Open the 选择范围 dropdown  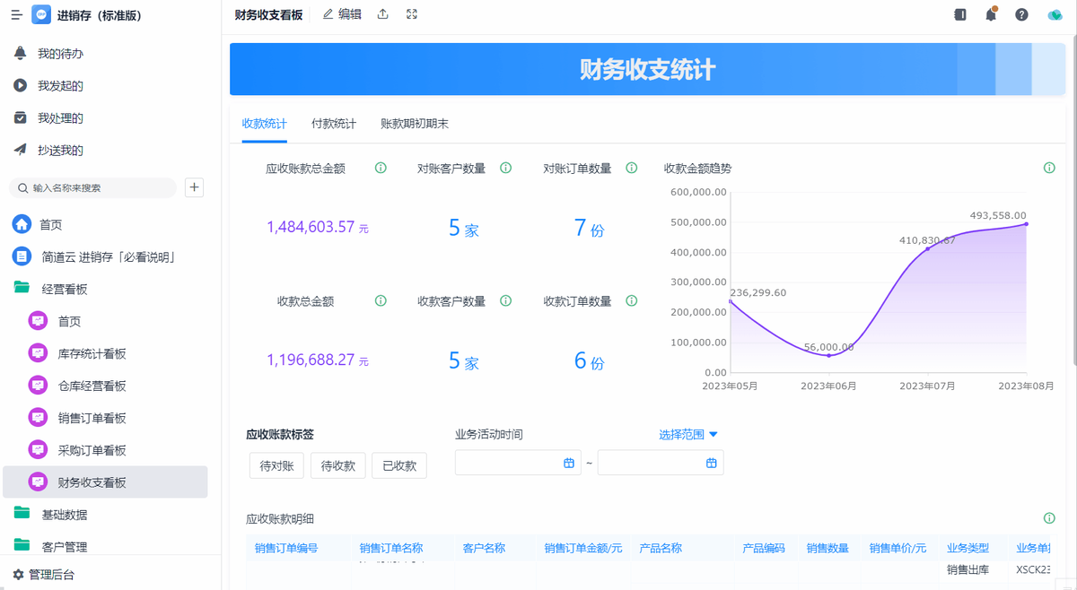coord(688,434)
